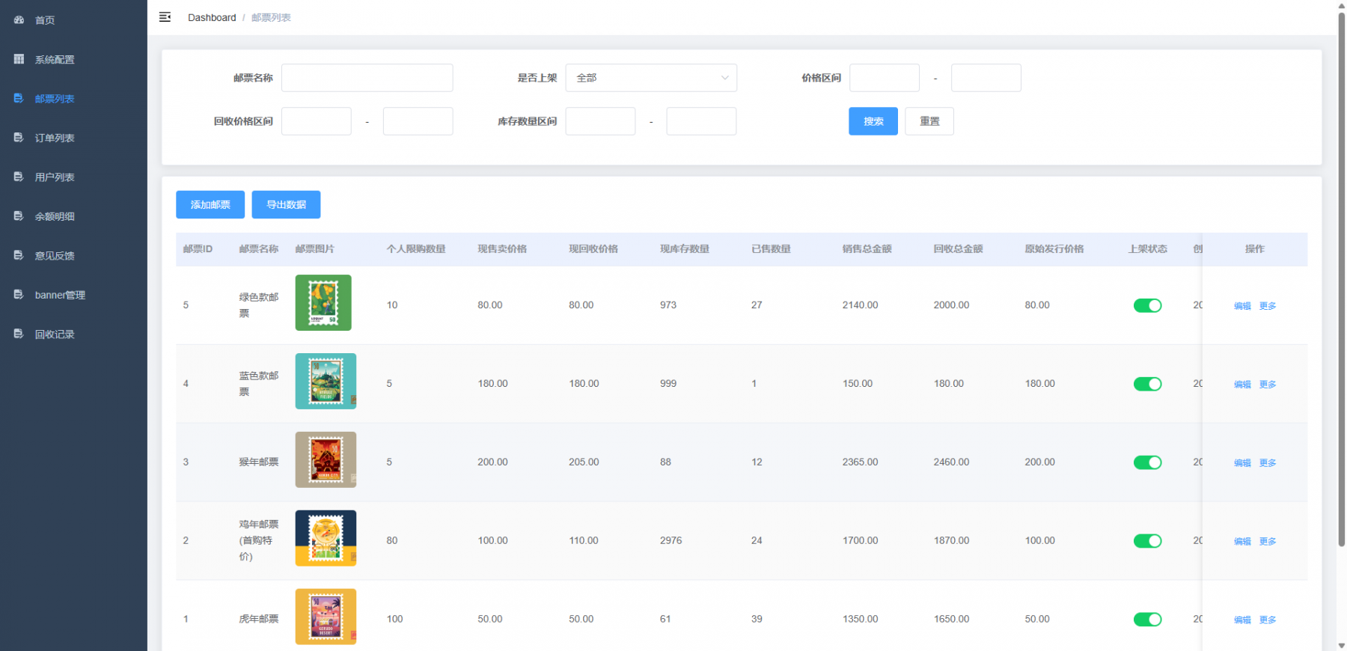1347x651 pixels.
Task: Click the Dashboard breadcrumb link
Action: 212,17
